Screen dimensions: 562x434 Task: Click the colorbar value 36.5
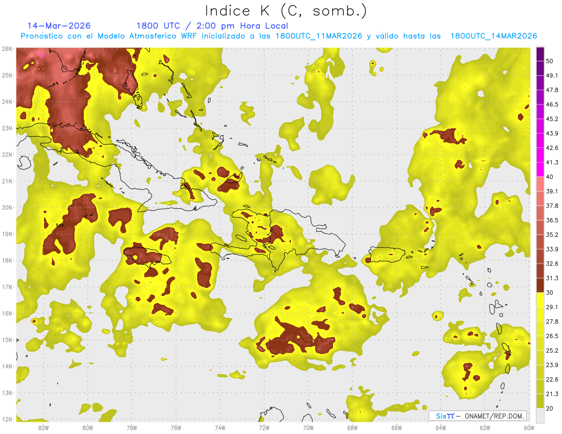click(552, 220)
